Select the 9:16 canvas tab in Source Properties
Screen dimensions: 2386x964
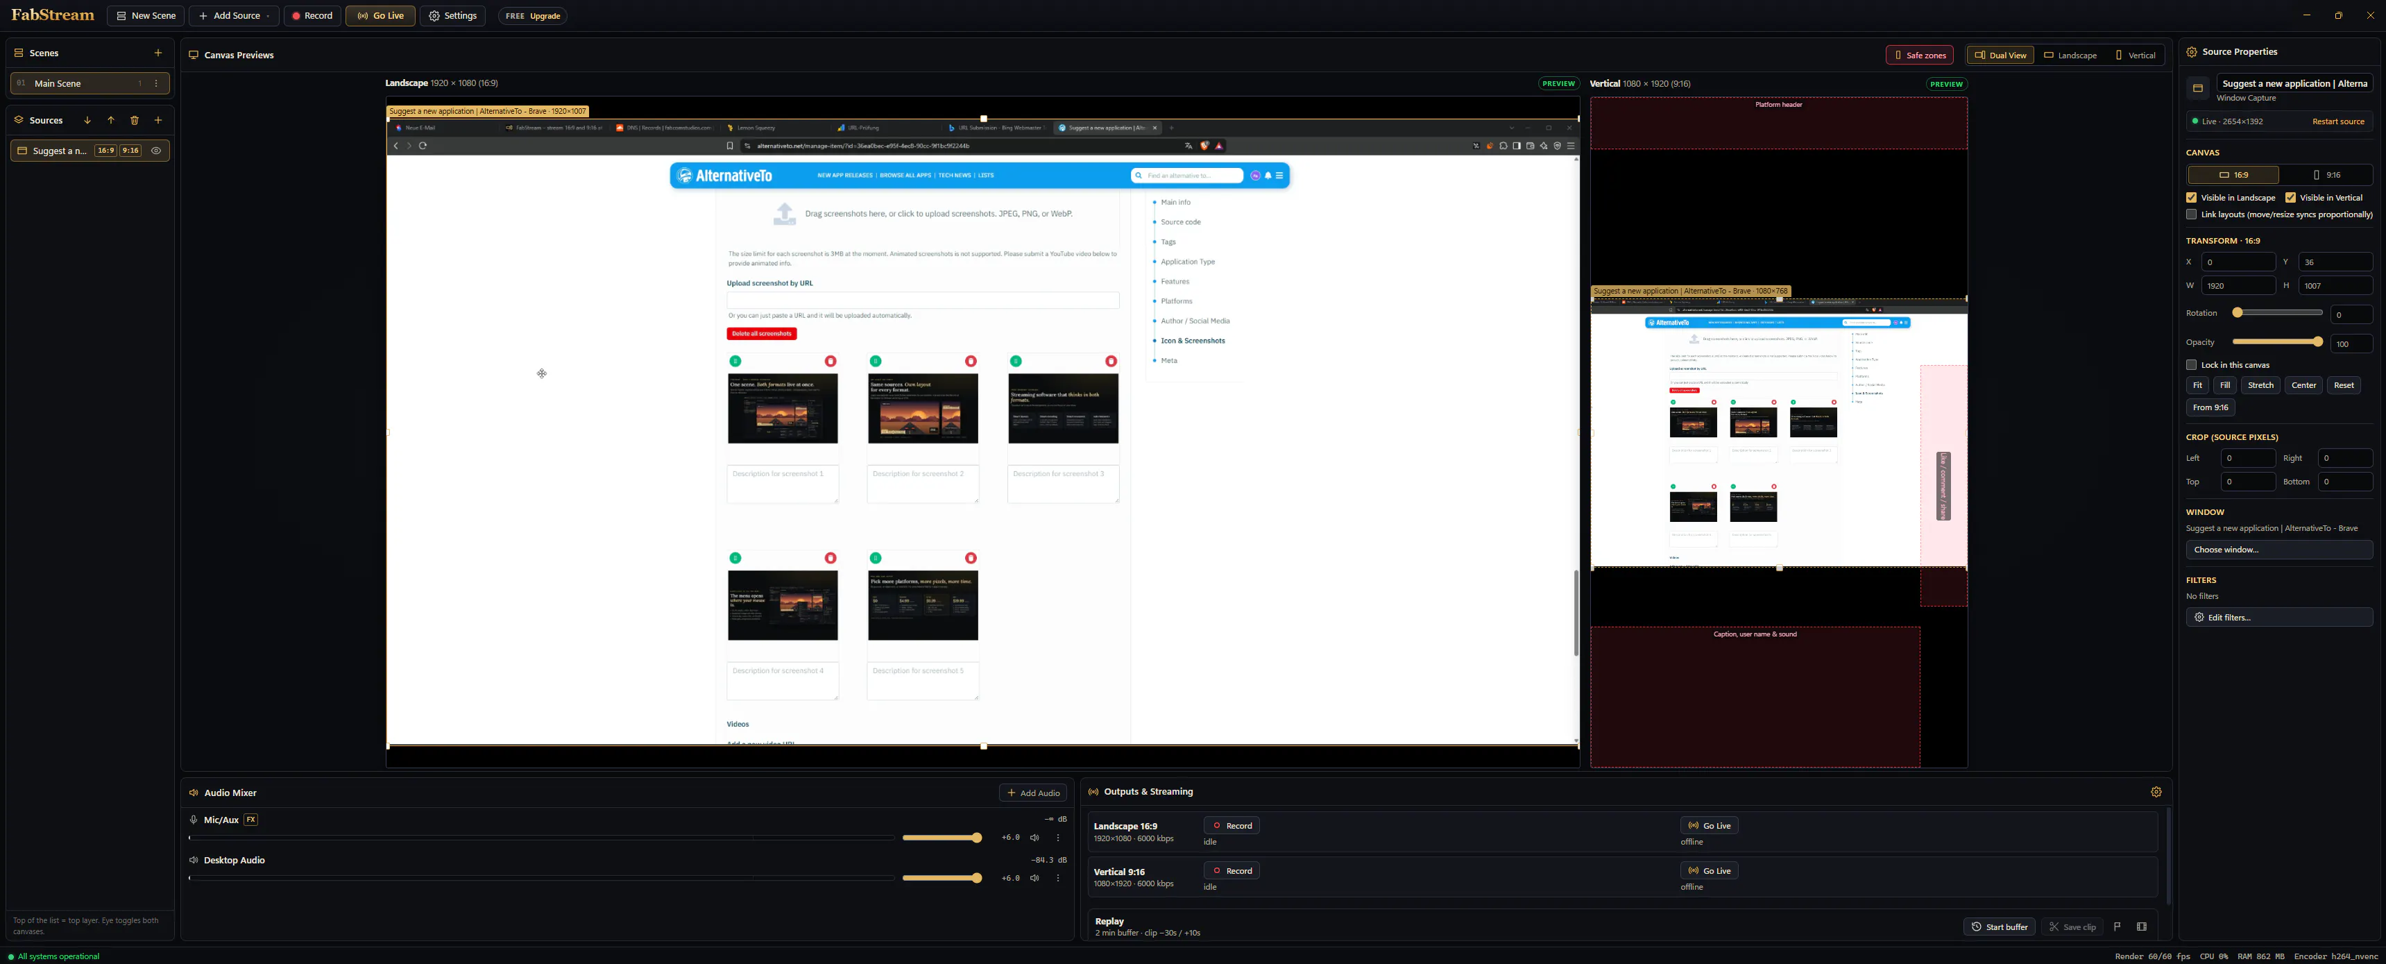(x=2327, y=175)
